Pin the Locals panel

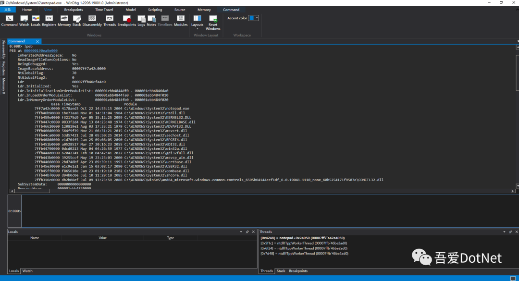click(x=247, y=232)
